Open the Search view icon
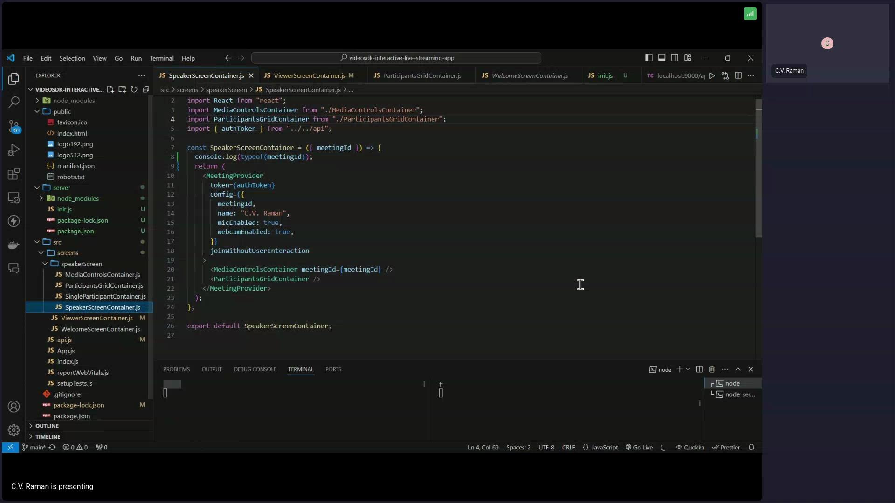The width and height of the screenshot is (895, 503). click(14, 102)
